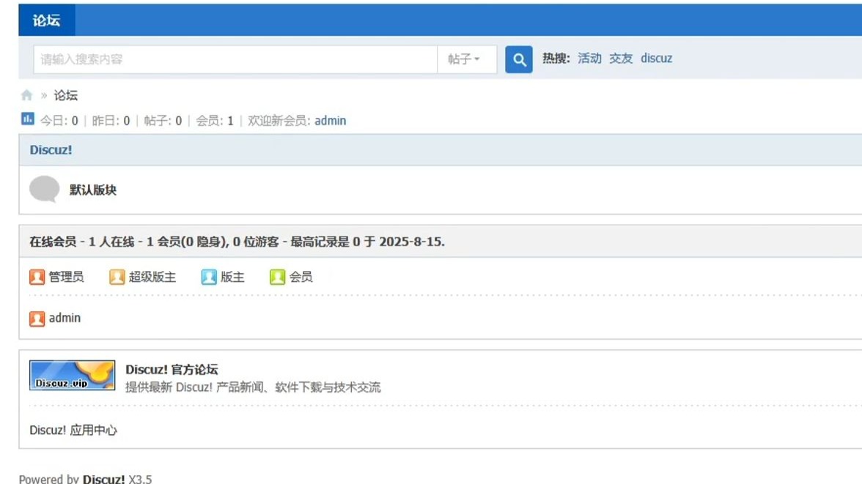Click the 版主 legend label

click(232, 277)
